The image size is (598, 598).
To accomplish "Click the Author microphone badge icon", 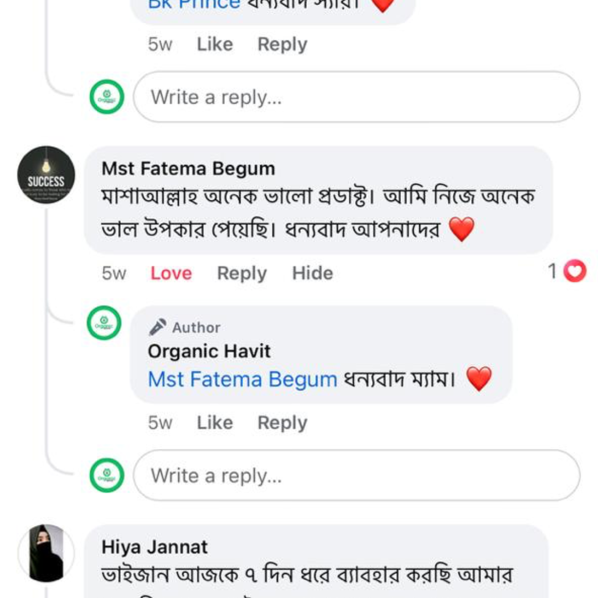I will pos(158,327).
